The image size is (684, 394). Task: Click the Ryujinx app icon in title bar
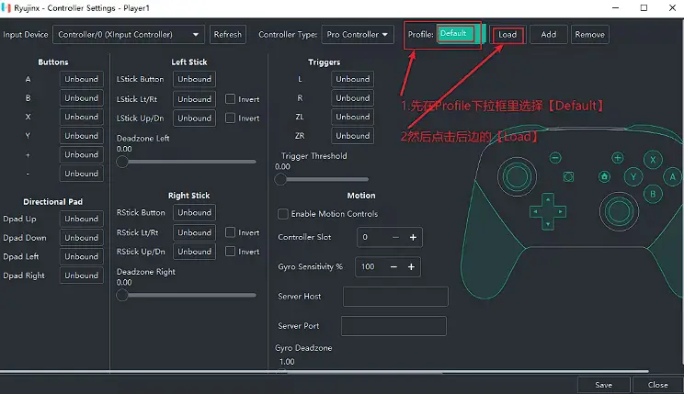[x=6, y=7]
